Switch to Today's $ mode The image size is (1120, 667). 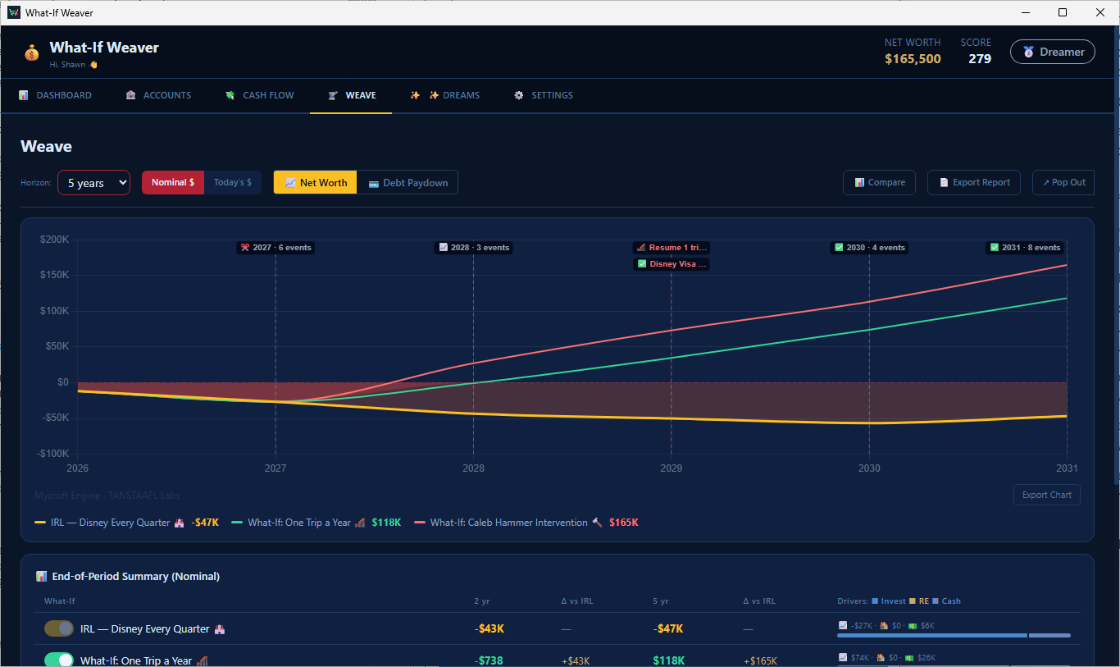click(x=233, y=182)
